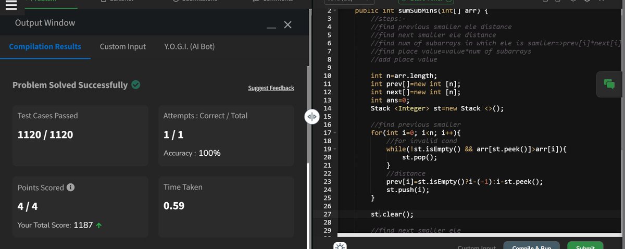Click the 'Problem Solved Successfully' heading

[x=70, y=85]
